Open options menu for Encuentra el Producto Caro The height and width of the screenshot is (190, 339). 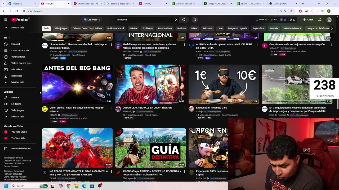tap(258, 108)
